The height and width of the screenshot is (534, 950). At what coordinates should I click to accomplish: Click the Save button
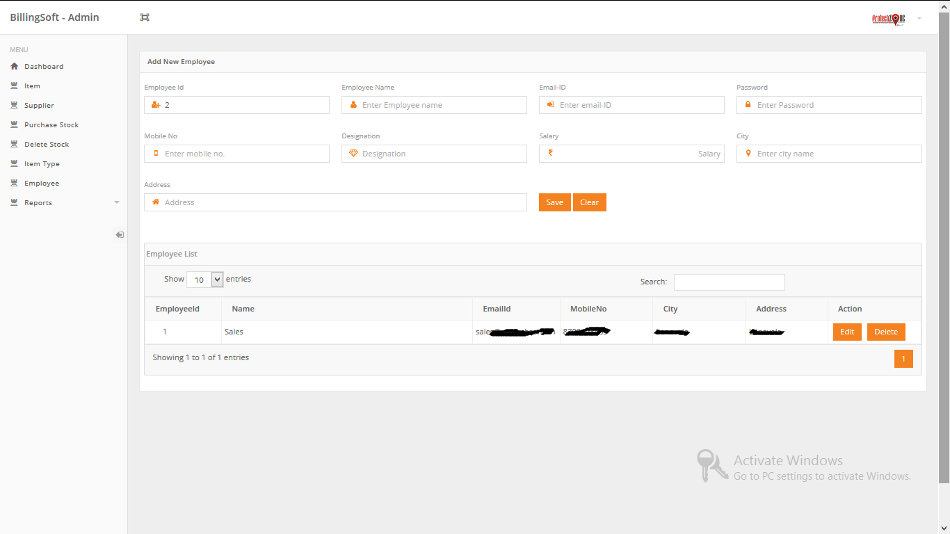[555, 202]
